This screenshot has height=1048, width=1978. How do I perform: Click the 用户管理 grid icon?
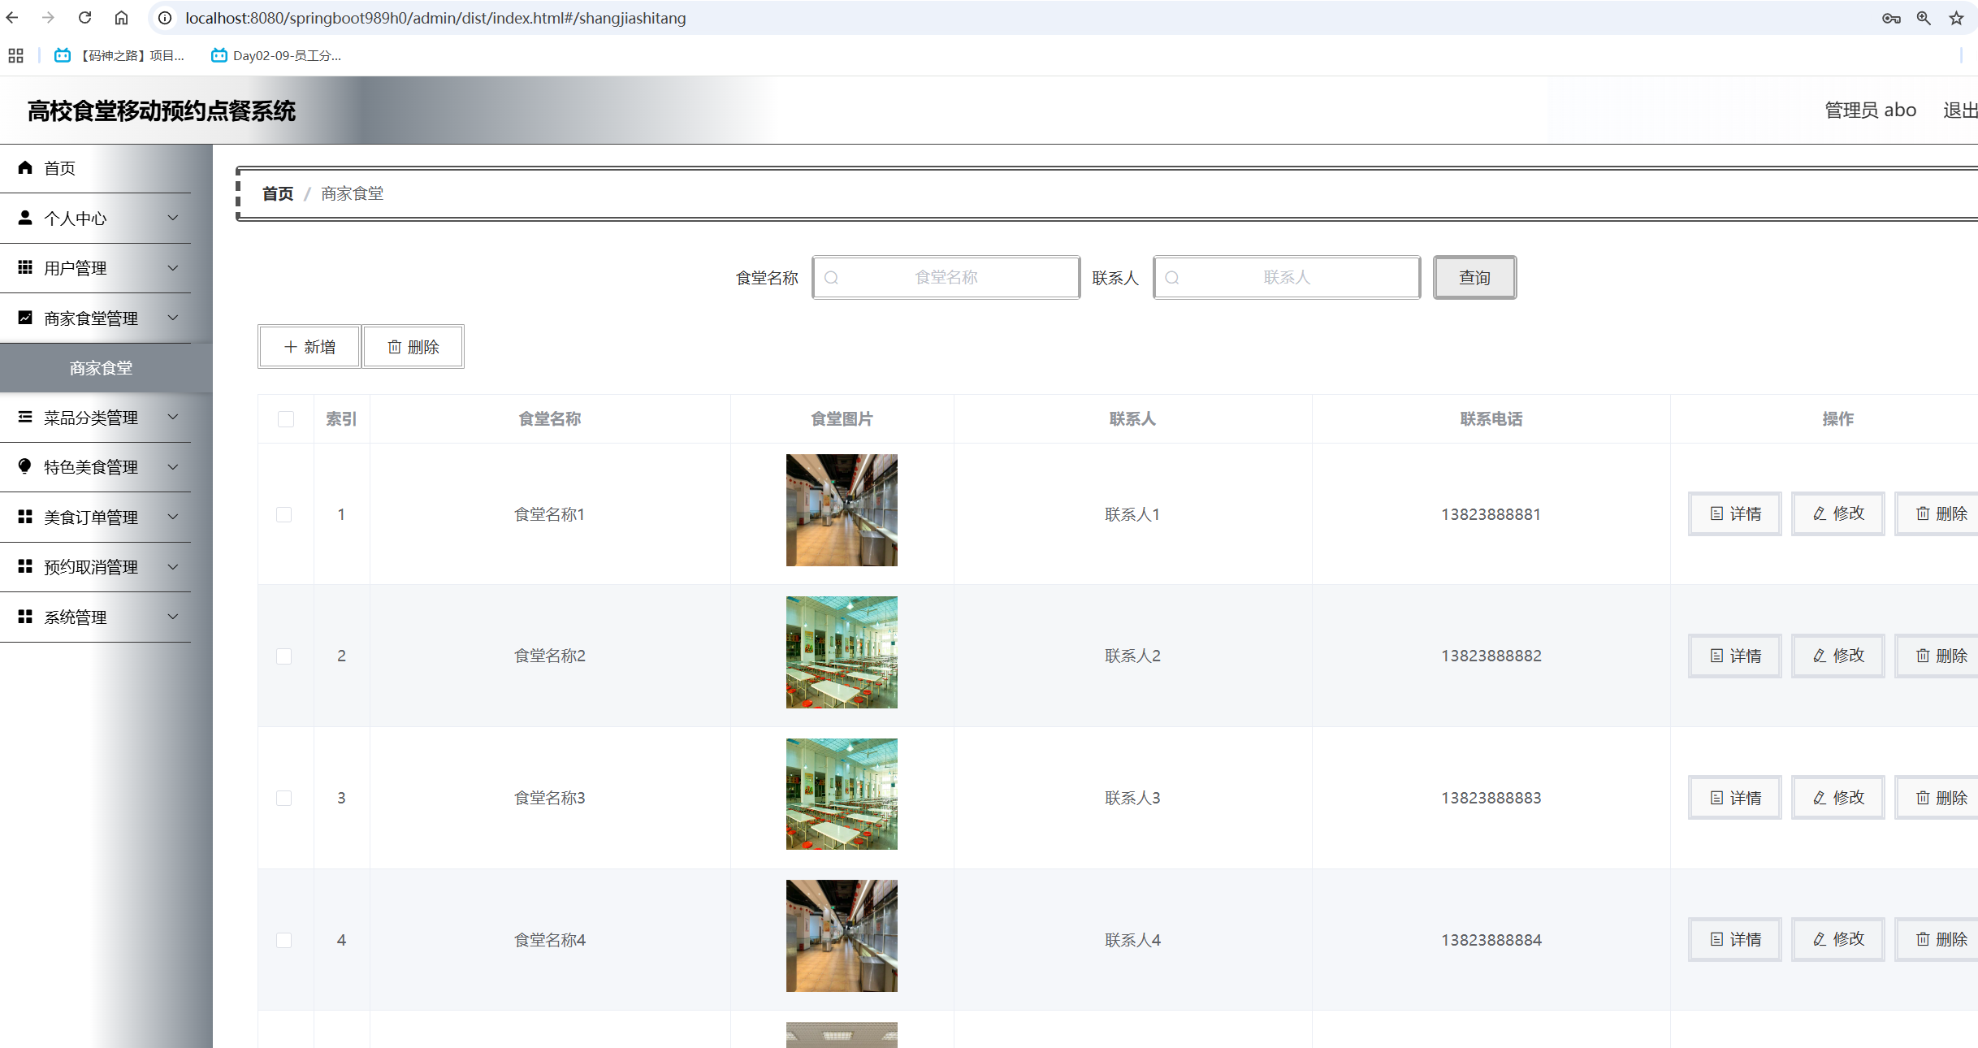(25, 267)
